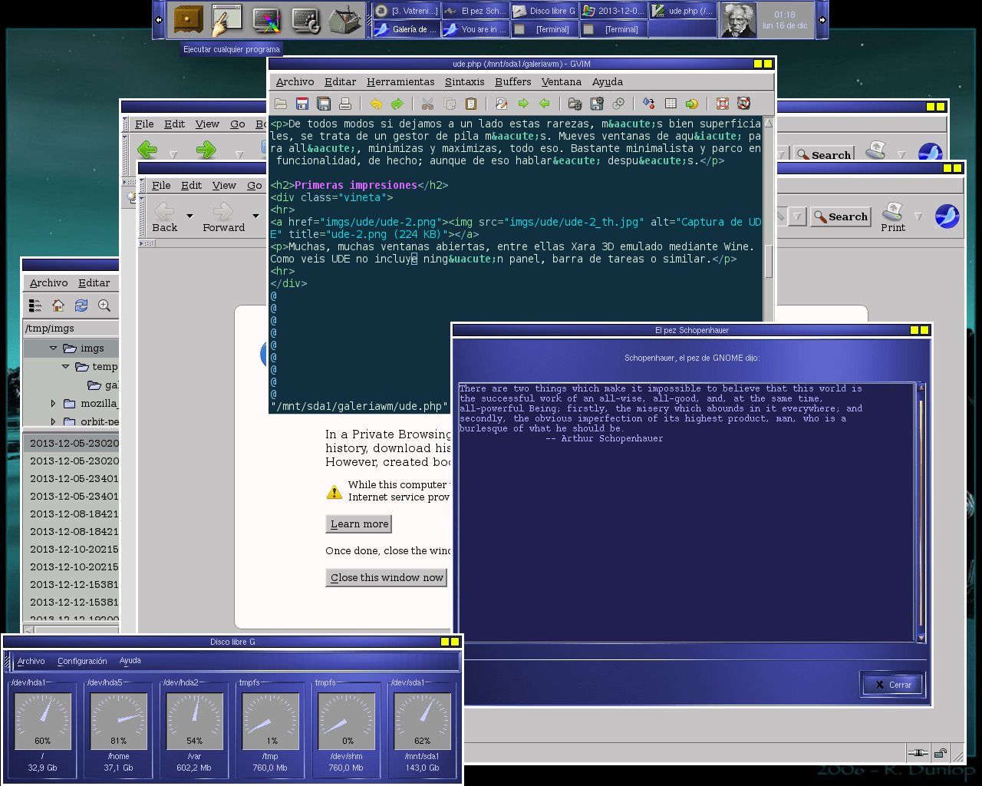Open Configuración menu in Disco libre
982x786 pixels.
pyautogui.click(x=82, y=661)
